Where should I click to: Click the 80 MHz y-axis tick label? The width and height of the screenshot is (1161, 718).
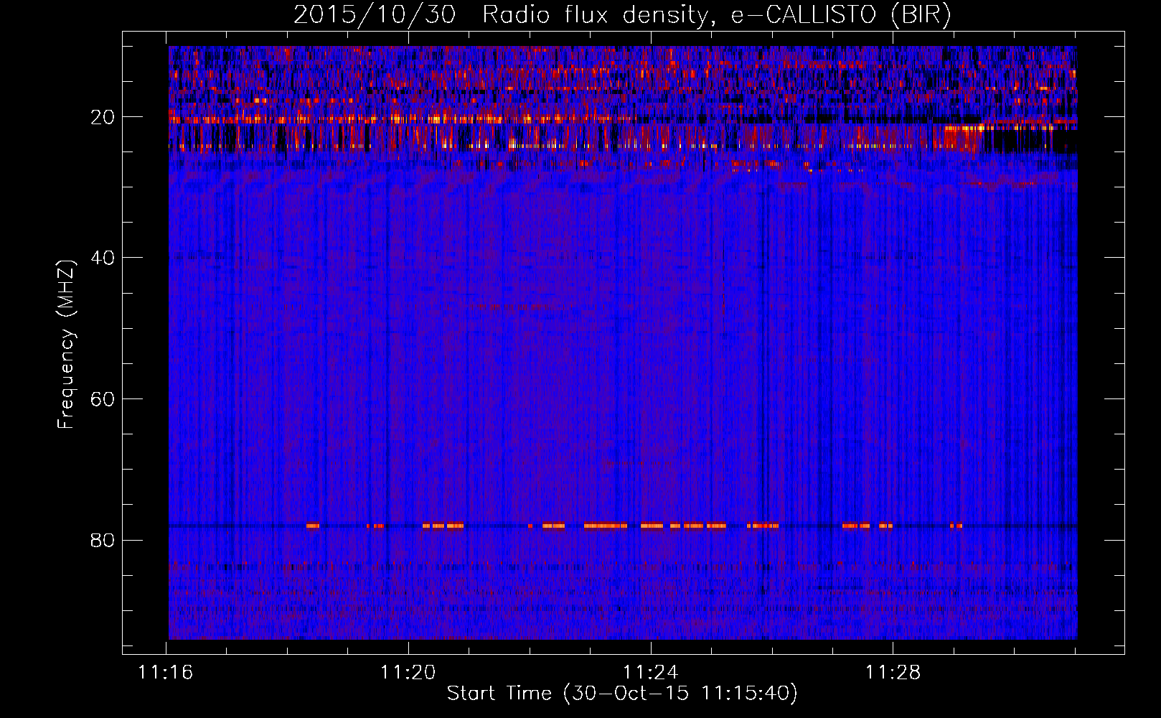point(103,540)
